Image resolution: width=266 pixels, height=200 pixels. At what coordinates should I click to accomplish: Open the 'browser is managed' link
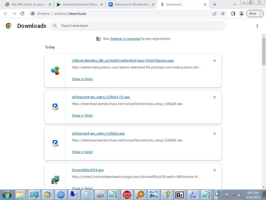point(125,39)
